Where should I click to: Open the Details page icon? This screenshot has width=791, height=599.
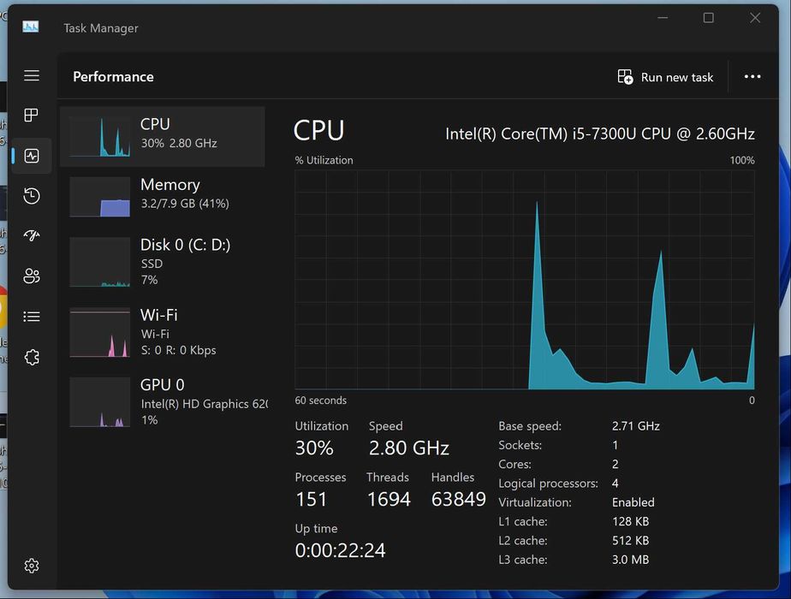click(32, 316)
